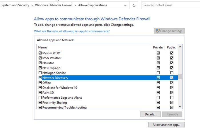The height and width of the screenshot is (131, 200).
Task: Click the chevron after System and Security
Action: [32, 5]
